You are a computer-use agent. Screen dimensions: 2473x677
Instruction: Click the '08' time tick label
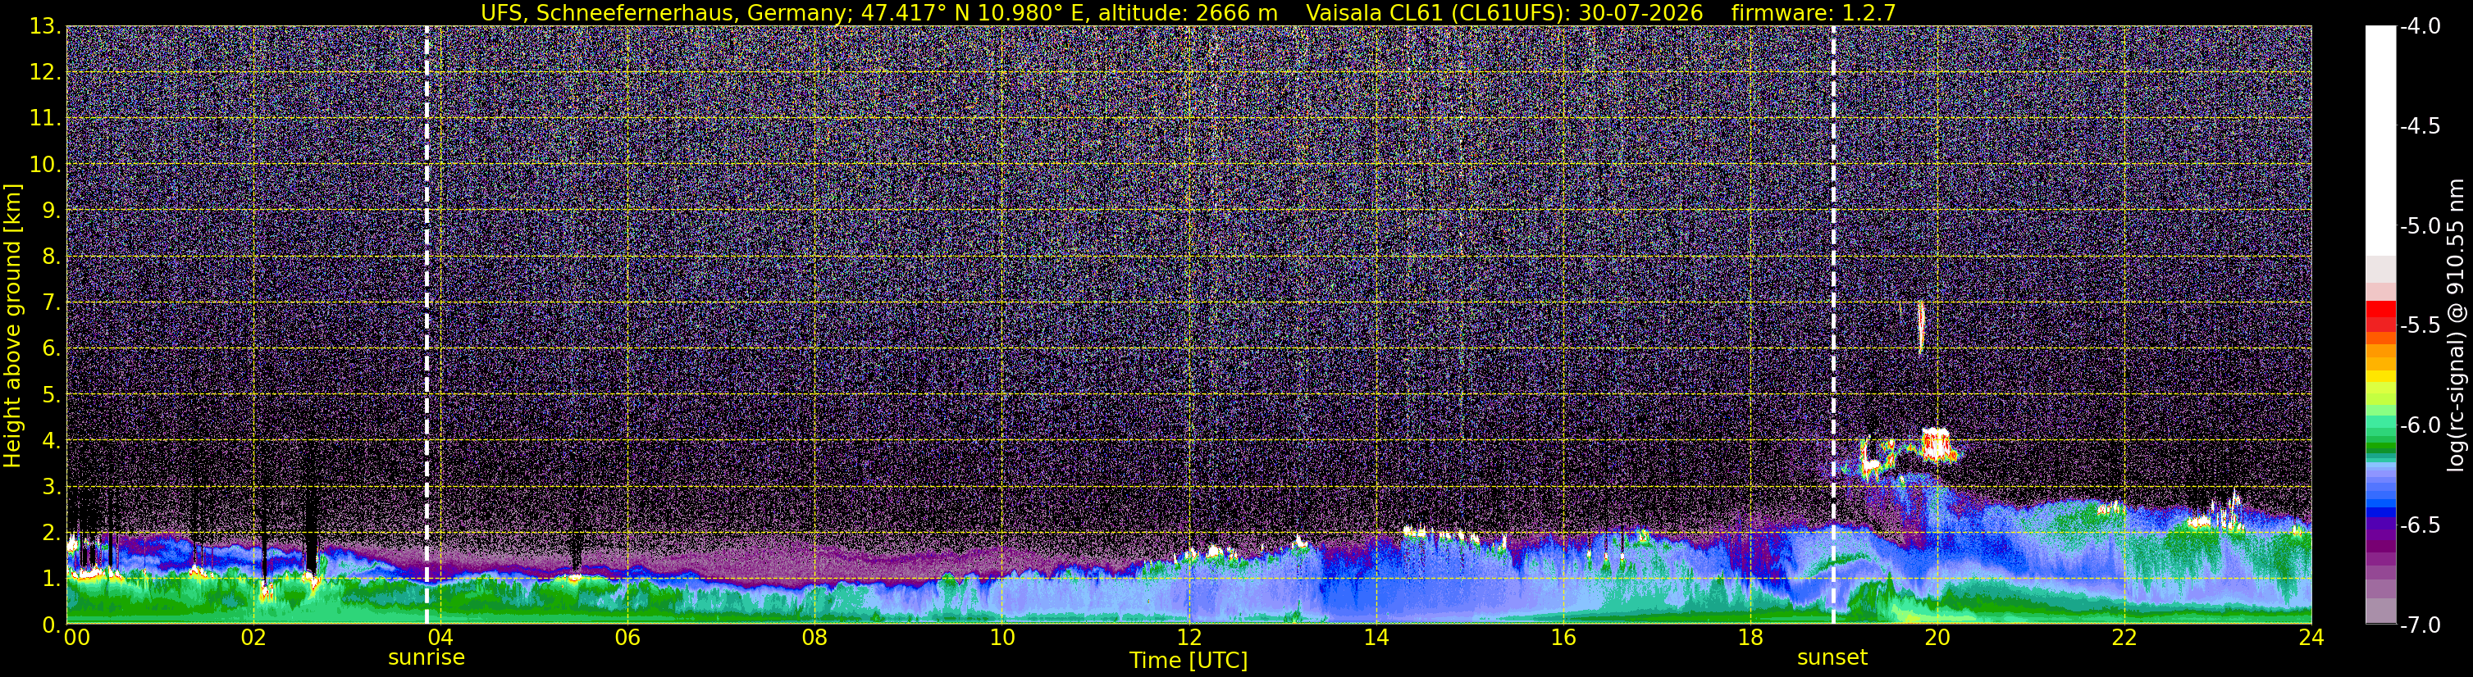[814, 638]
